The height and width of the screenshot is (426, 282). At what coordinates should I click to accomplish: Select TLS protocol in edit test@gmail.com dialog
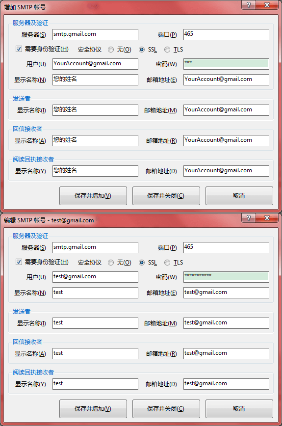167,263
